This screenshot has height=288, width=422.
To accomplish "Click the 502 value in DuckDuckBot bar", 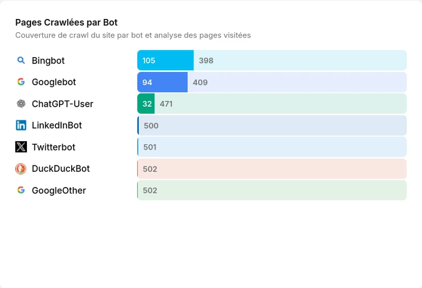I will [x=150, y=169].
